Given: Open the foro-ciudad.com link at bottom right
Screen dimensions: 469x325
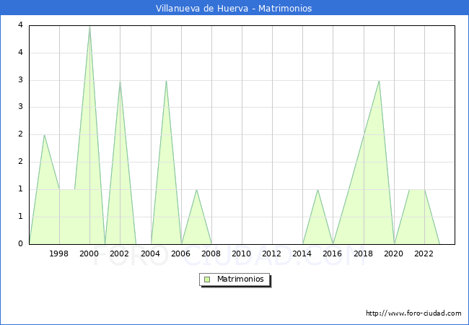Looking at the screenshot, I should click(x=413, y=313).
